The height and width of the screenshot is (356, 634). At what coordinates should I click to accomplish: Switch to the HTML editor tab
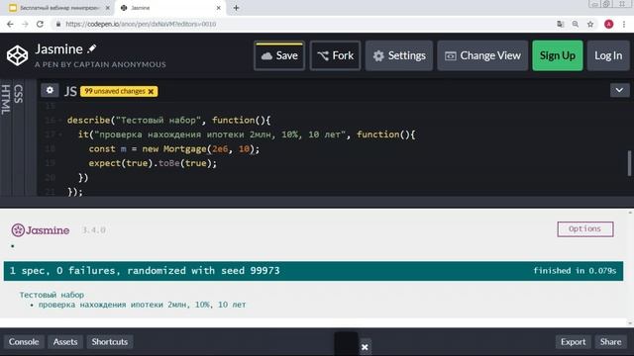pos(6,99)
